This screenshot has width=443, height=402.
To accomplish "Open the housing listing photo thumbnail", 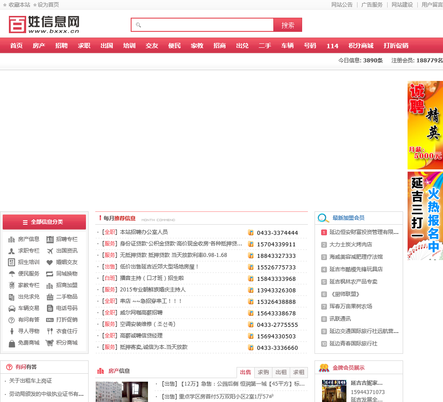I will tap(122, 392).
